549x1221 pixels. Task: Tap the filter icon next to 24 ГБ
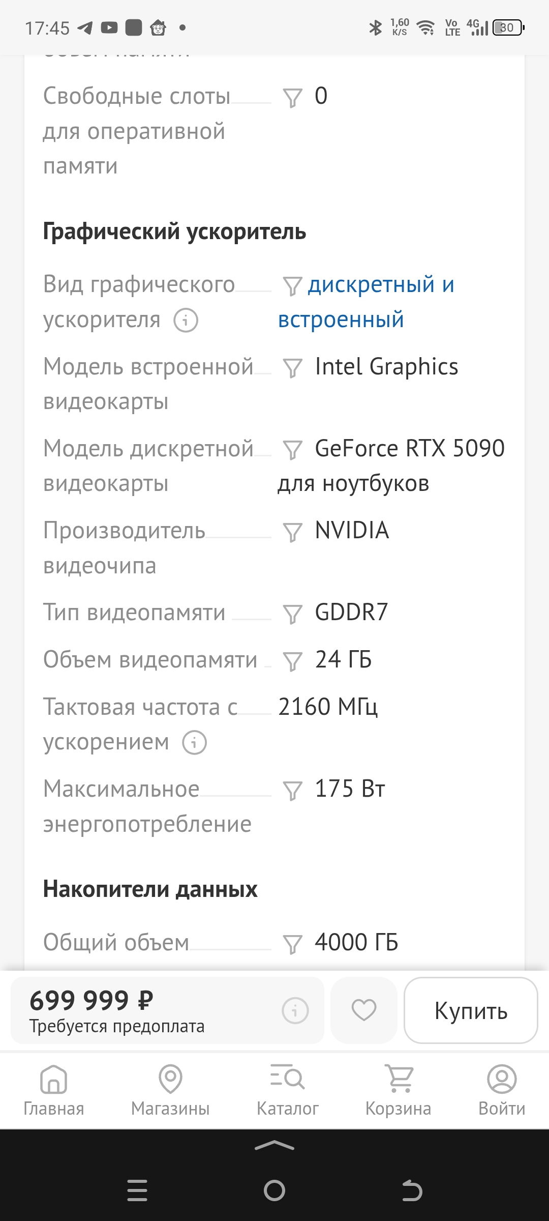(292, 662)
